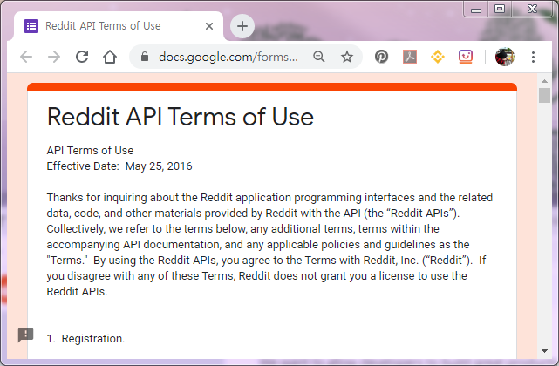This screenshot has height=366, width=559.
Task: Open the Binance extension icon
Action: pos(438,57)
